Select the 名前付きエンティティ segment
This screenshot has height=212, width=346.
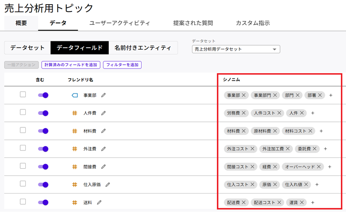point(143,48)
